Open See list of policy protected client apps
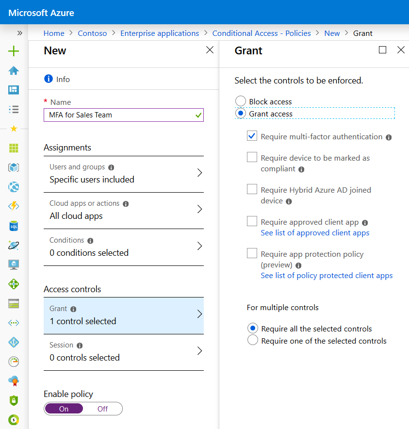This screenshot has height=429, width=409. 327,276
